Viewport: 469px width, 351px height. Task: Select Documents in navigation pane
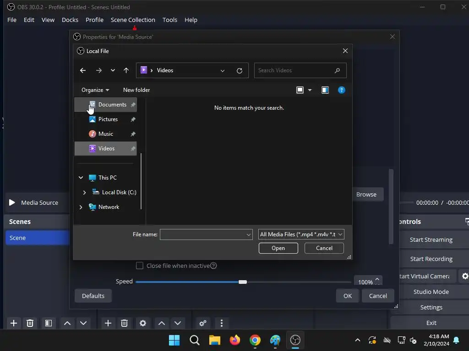(x=106, y=105)
